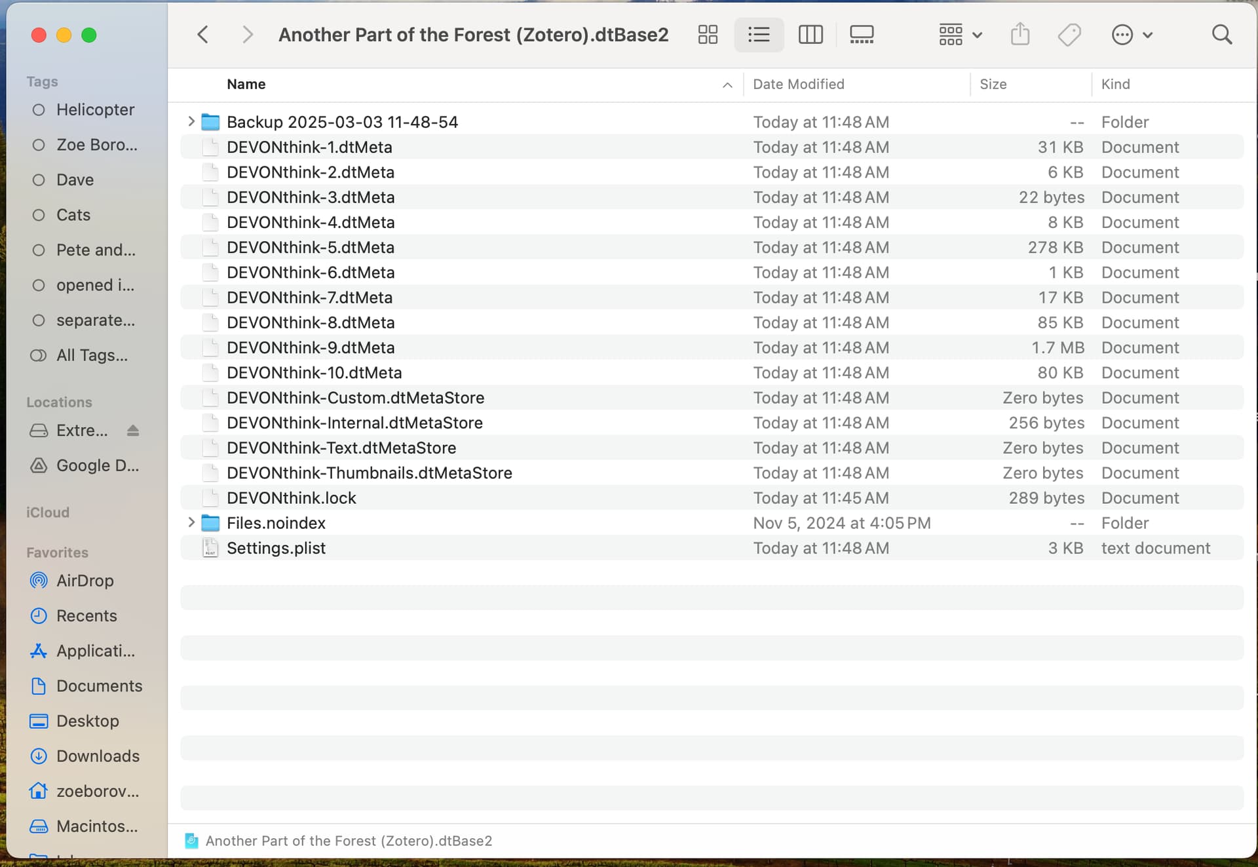1258x867 pixels.
Task: Sort by Date Modified column
Action: pos(798,84)
